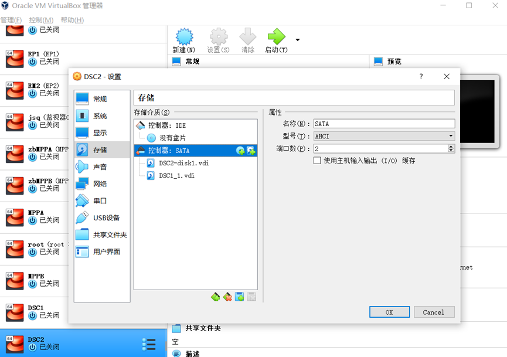This screenshot has height=357, width=507.
Task: Select the zbMPPA virtual machine entry
Action: pos(35,154)
